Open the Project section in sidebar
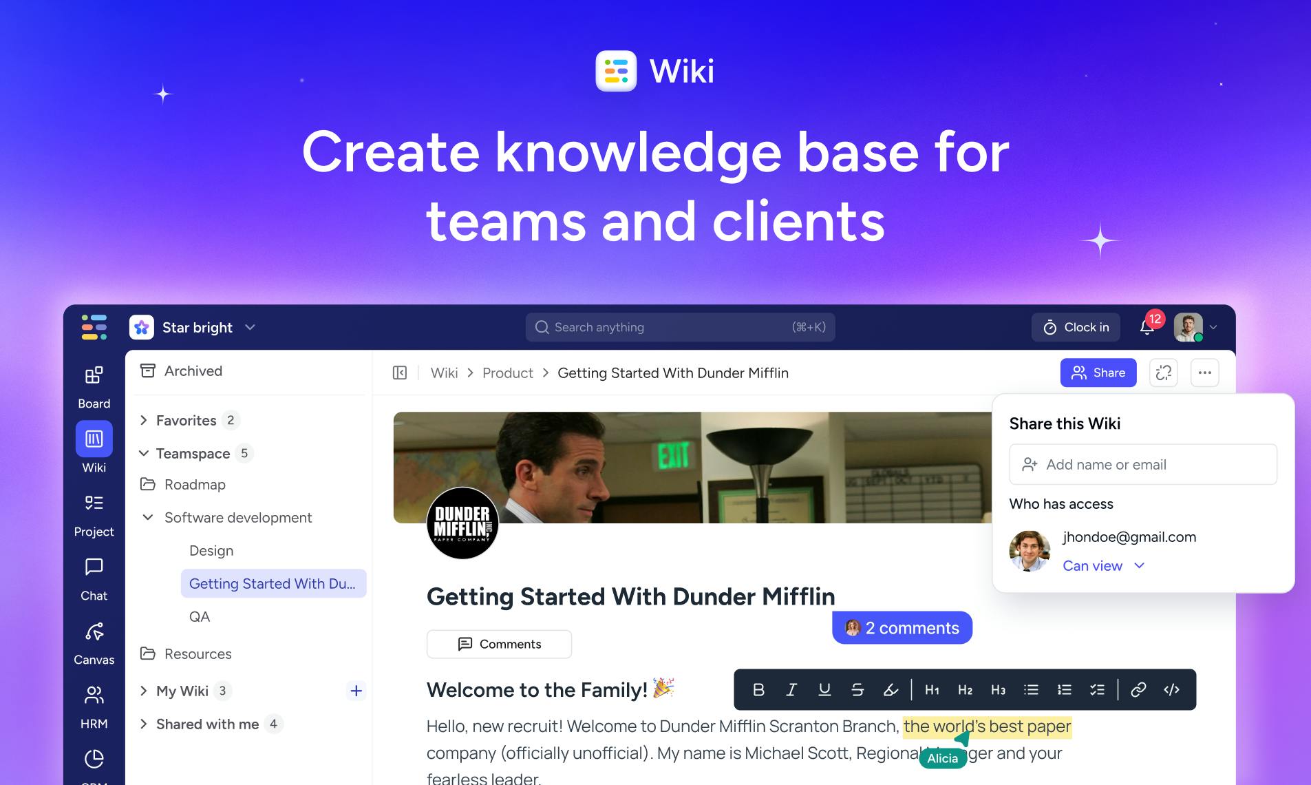 pyautogui.click(x=94, y=515)
